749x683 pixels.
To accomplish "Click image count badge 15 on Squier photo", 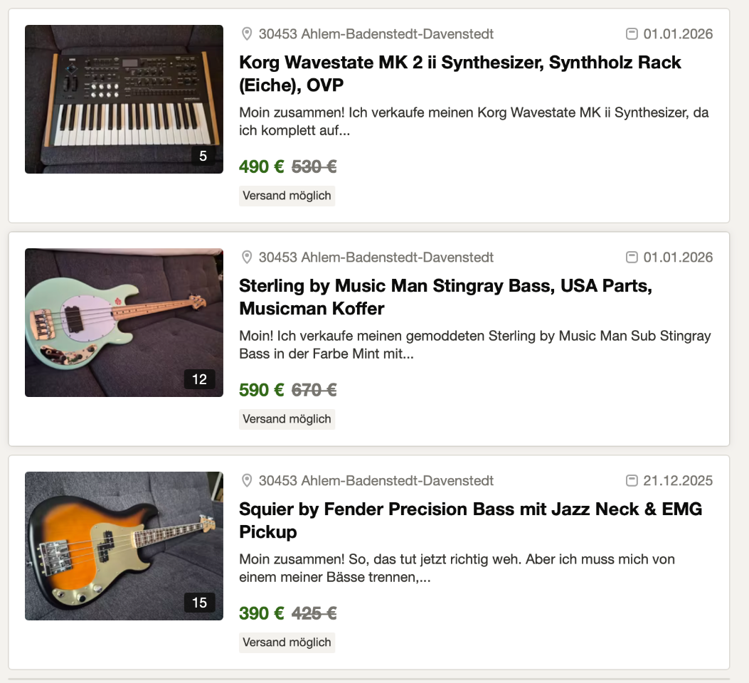I will (199, 603).
